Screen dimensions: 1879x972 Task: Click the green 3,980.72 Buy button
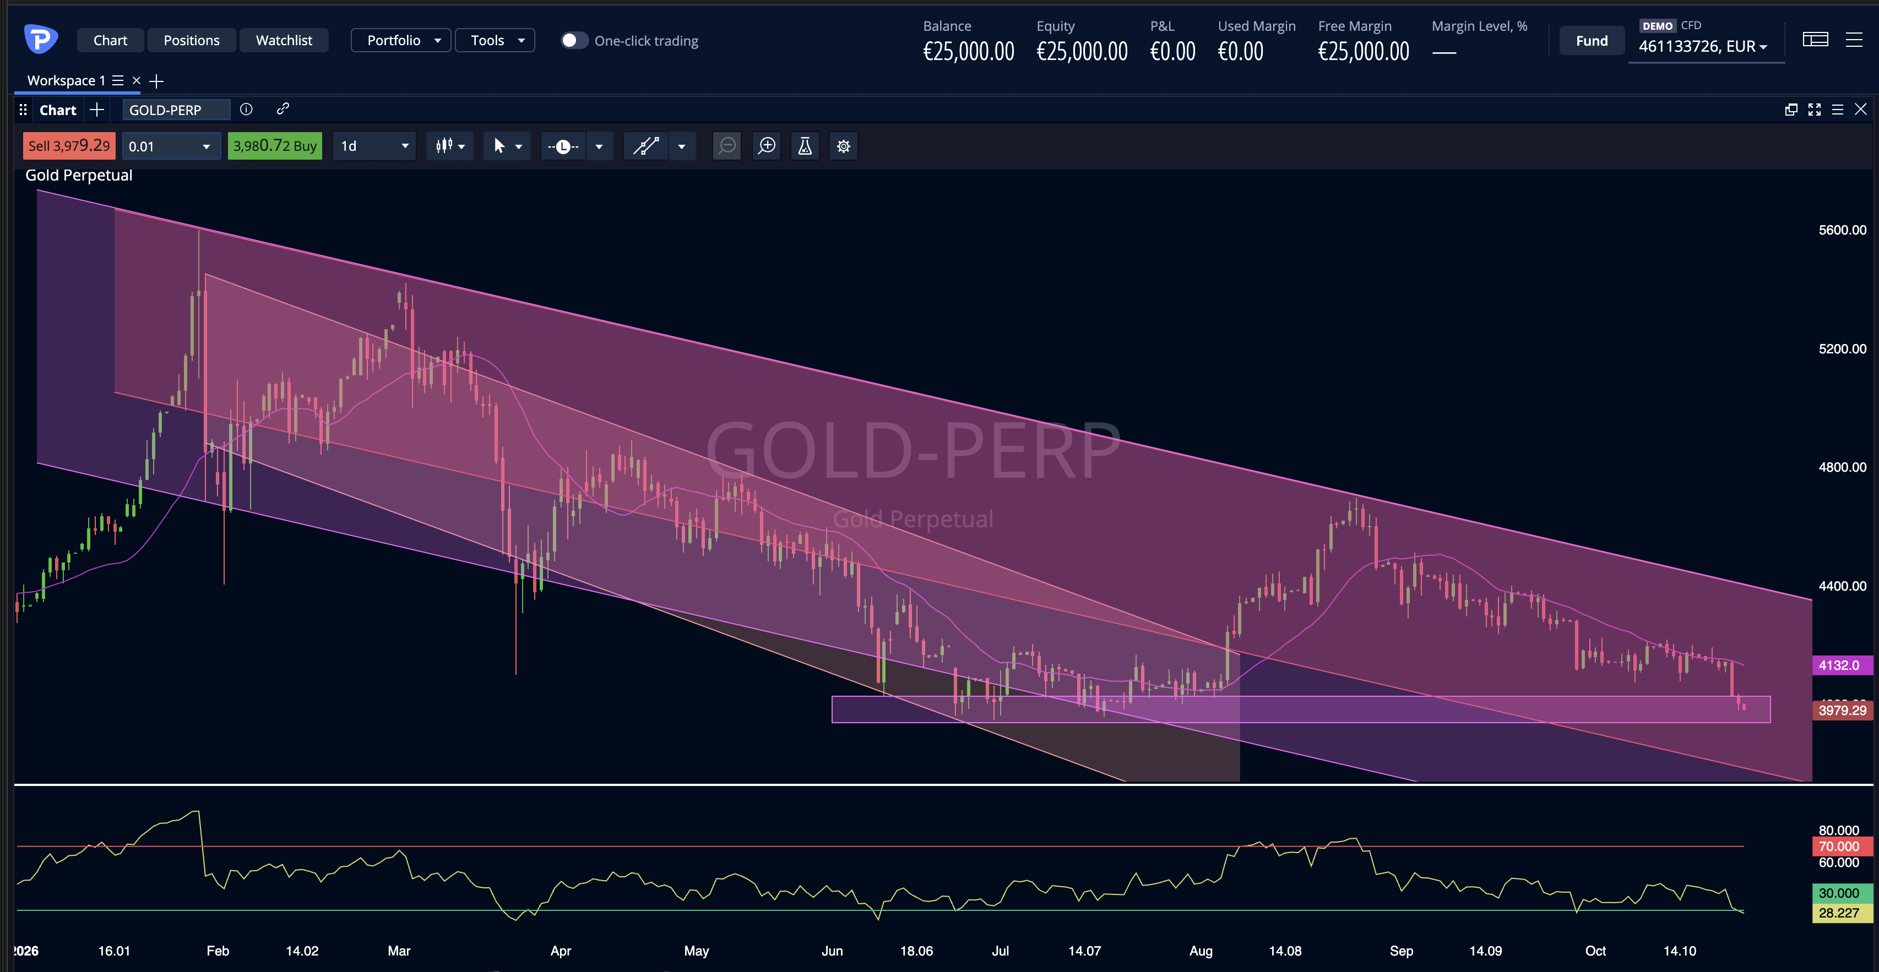click(x=275, y=146)
